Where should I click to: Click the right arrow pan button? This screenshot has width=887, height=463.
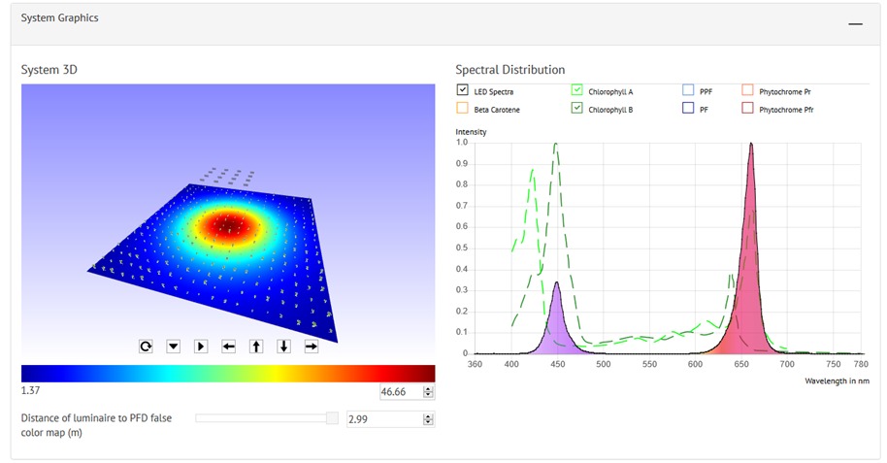[x=312, y=346]
